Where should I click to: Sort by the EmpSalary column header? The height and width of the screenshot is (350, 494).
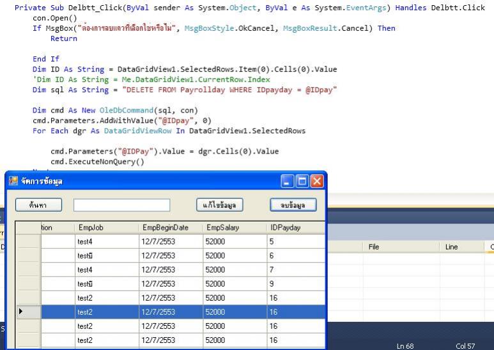pos(234,227)
